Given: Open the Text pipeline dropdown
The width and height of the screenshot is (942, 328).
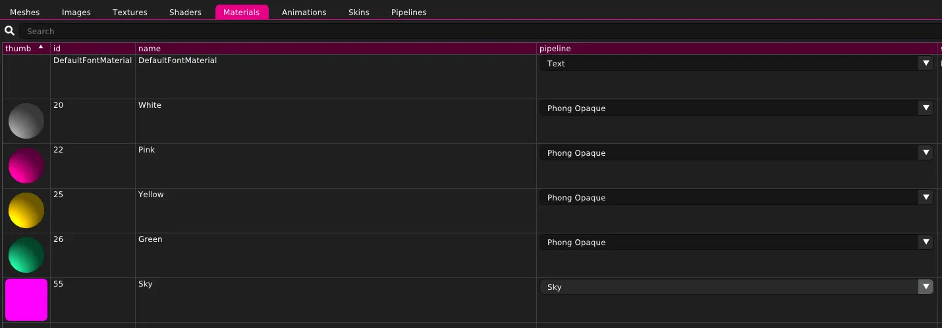Looking at the screenshot, I should [736, 64].
